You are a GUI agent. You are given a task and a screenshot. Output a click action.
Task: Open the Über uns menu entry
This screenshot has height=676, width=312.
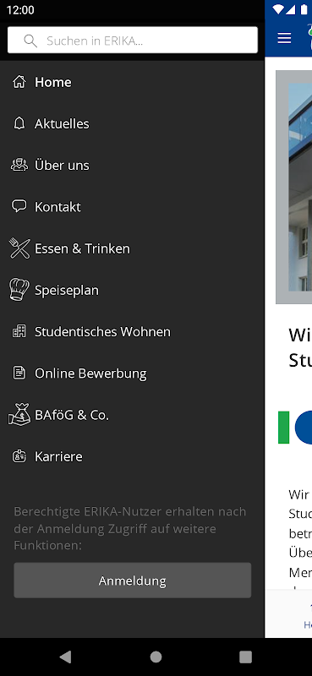(x=132, y=165)
